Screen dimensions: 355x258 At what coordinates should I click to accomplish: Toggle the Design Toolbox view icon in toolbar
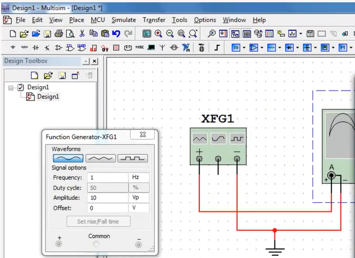coord(235,34)
